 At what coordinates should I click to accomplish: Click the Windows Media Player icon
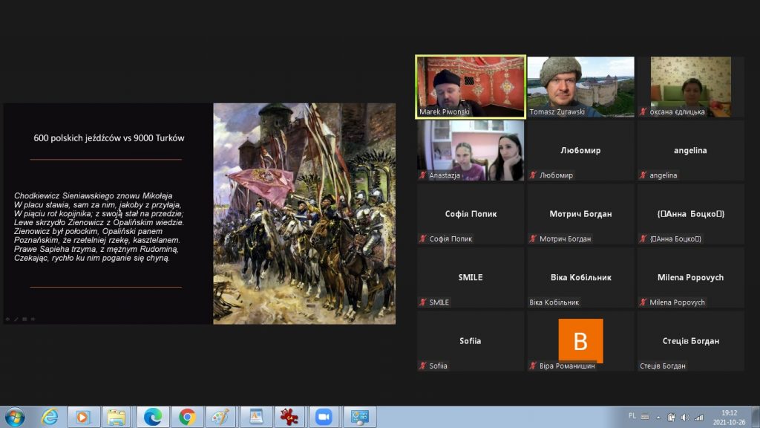(82, 417)
